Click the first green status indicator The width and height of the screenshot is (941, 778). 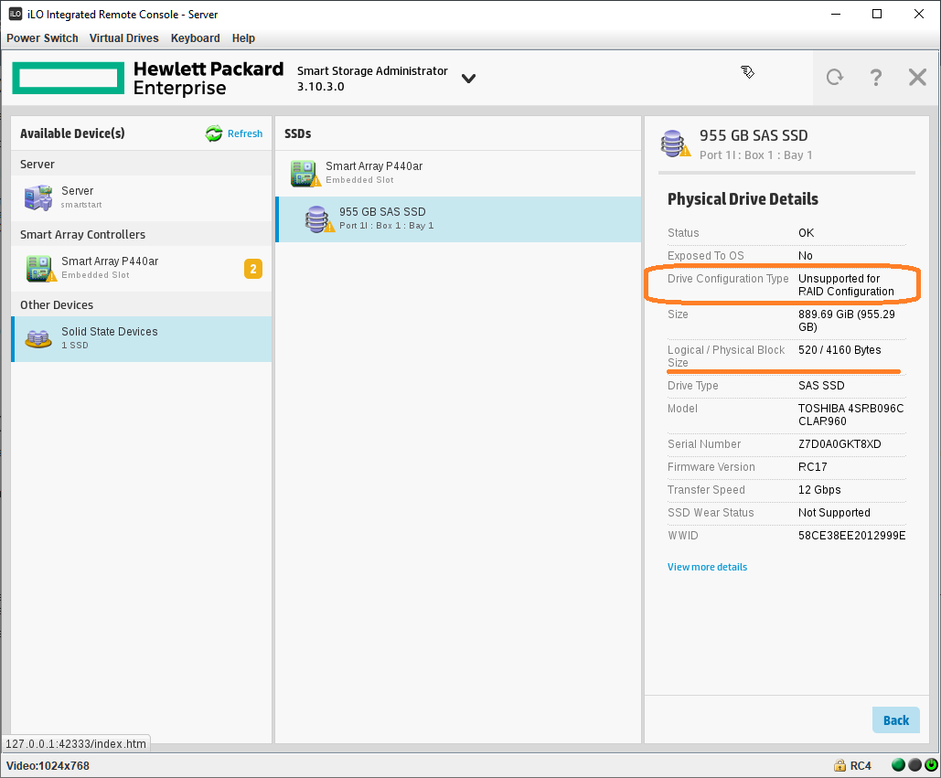click(898, 765)
